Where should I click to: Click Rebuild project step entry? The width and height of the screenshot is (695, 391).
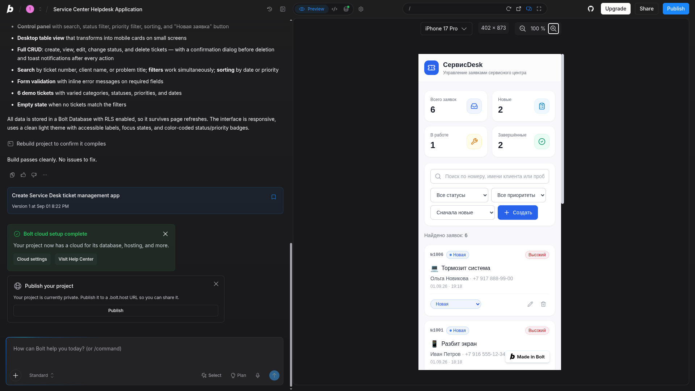57,144
